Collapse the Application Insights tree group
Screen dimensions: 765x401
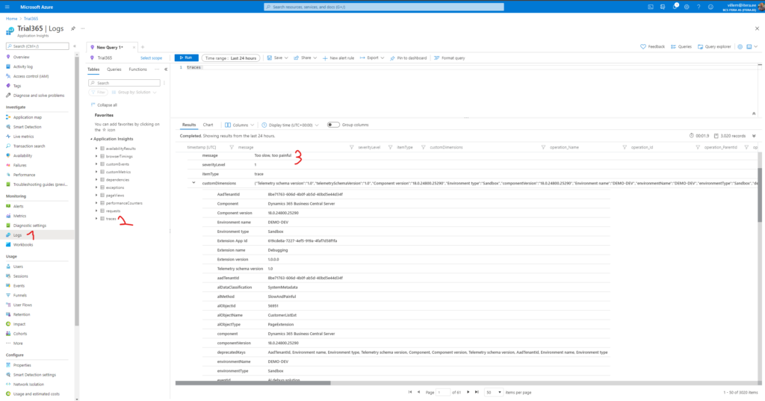coord(91,139)
